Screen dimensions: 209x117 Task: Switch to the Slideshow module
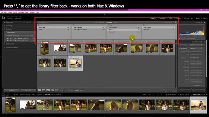(188, 18)
